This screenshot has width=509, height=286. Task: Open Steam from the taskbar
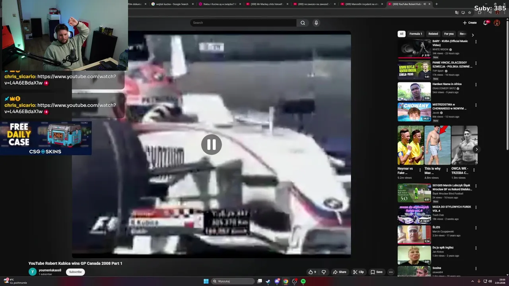click(x=268, y=281)
